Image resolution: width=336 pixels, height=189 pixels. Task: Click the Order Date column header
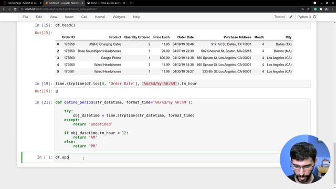point(185,37)
